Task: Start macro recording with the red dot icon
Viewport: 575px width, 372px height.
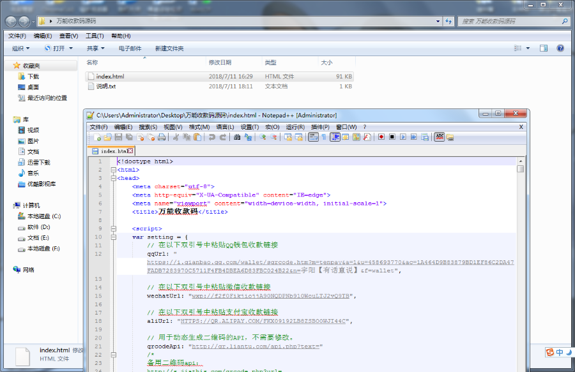Action: [x=381, y=137]
